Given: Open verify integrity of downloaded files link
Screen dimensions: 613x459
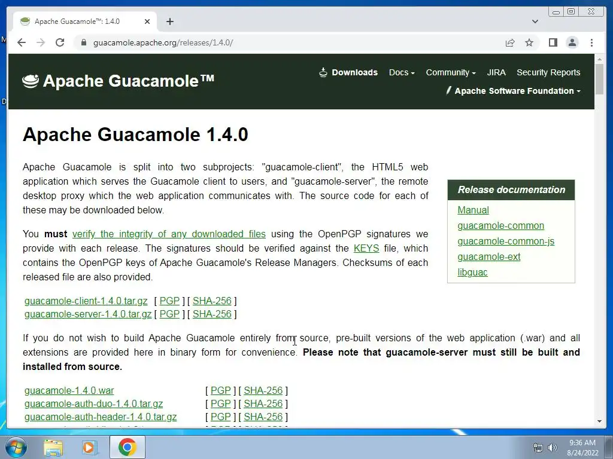Looking at the screenshot, I should (169, 234).
